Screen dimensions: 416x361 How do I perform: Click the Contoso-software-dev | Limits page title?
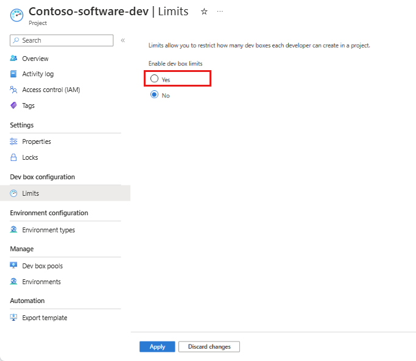tap(108, 12)
